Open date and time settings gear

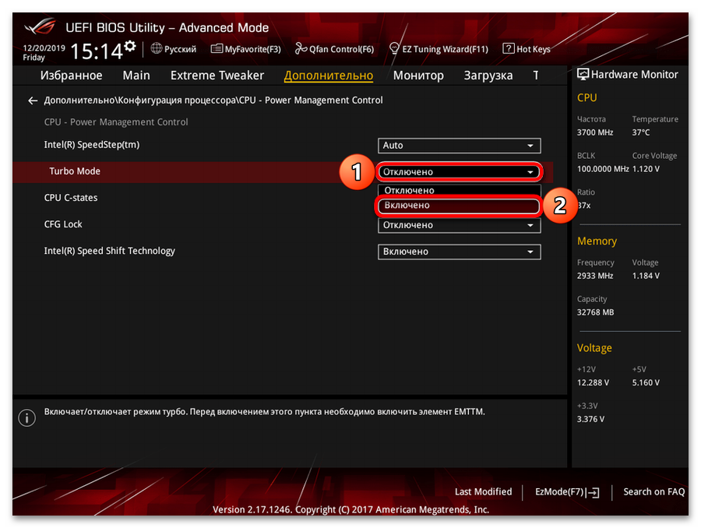(130, 46)
